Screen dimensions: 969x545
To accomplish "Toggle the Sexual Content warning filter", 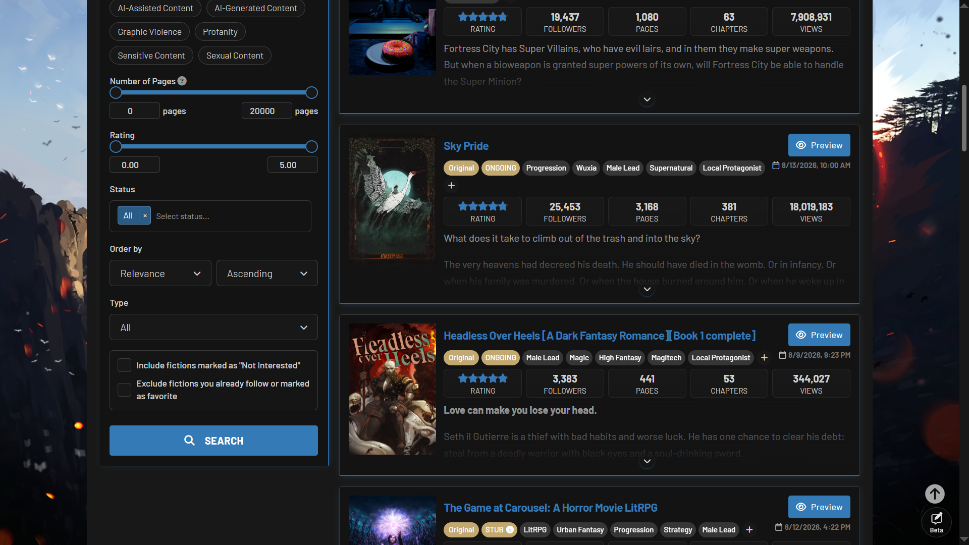I will (x=235, y=56).
